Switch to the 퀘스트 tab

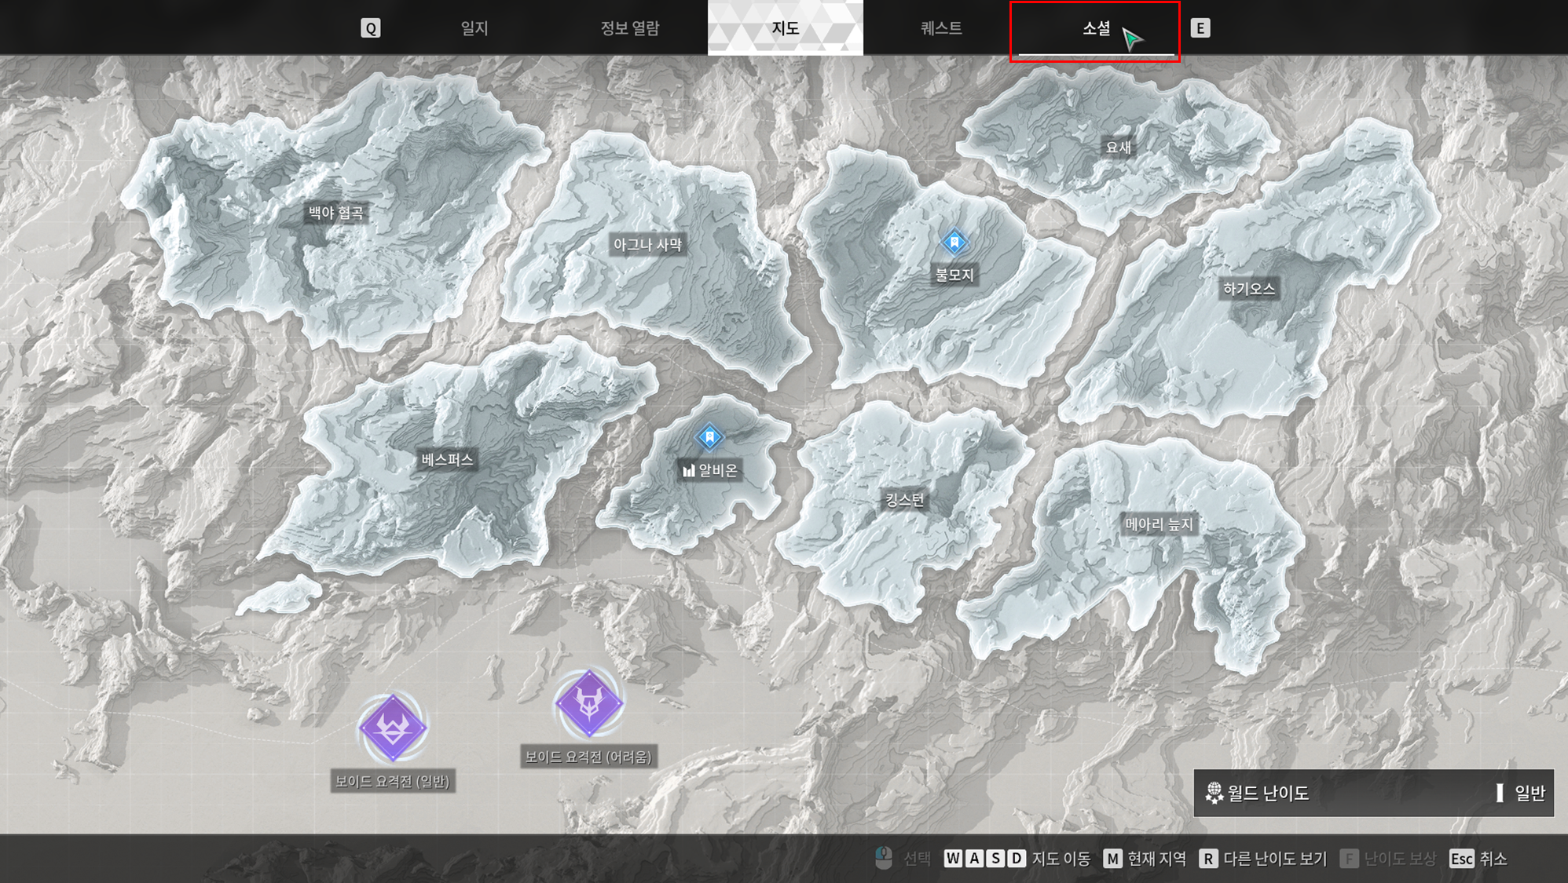(x=940, y=28)
